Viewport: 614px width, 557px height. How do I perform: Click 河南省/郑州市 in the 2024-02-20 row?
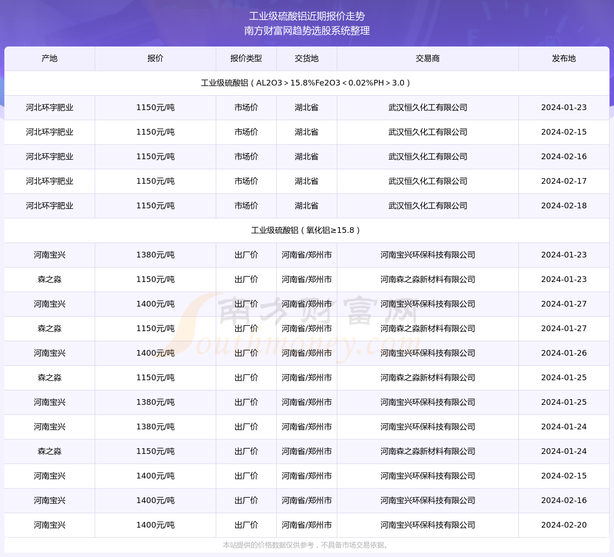tap(307, 525)
